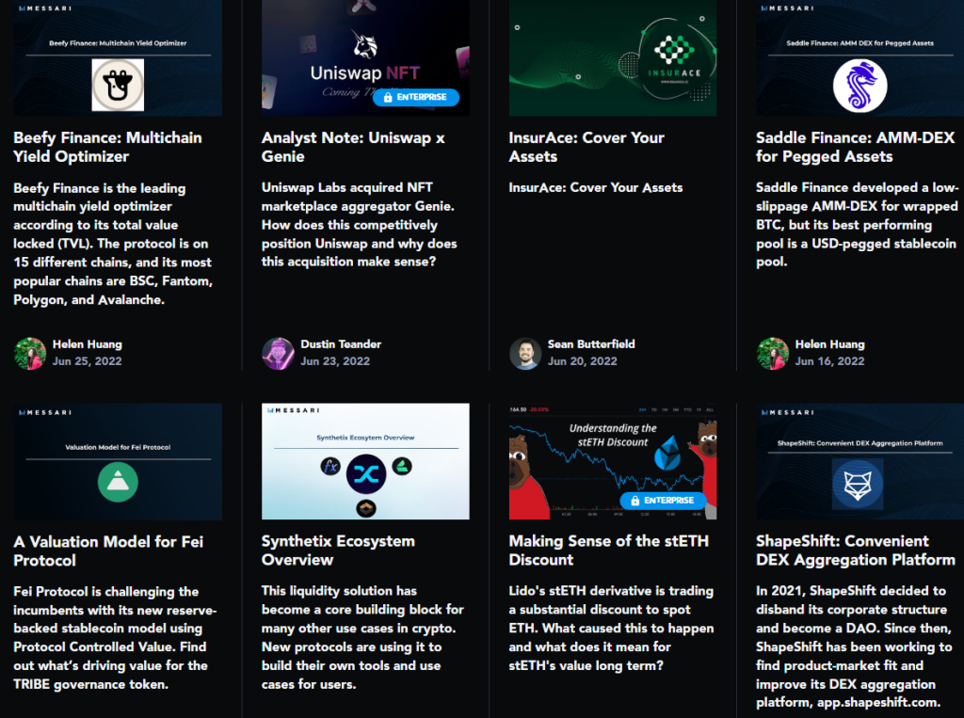The width and height of the screenshot is (964, 718).
Task: Click Dustin Teander's avatar picture
Action: point(278,353)
